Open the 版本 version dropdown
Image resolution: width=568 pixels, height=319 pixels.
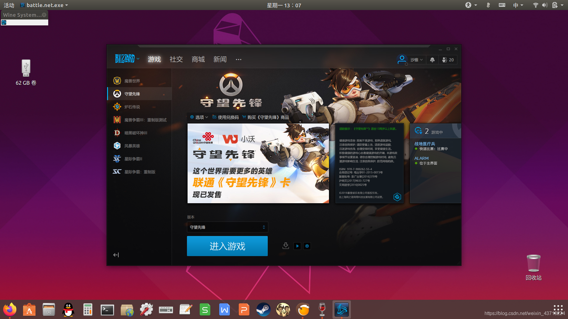(x=227, y=227)
